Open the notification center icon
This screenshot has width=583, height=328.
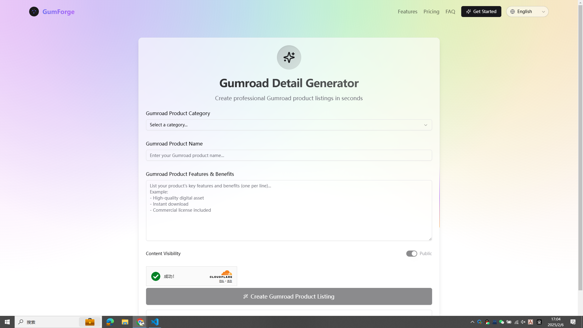(573, 322)
